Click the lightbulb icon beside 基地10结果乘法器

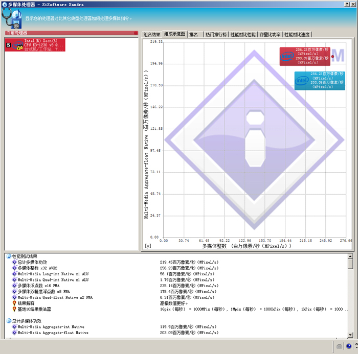click(x=14, y=309)
